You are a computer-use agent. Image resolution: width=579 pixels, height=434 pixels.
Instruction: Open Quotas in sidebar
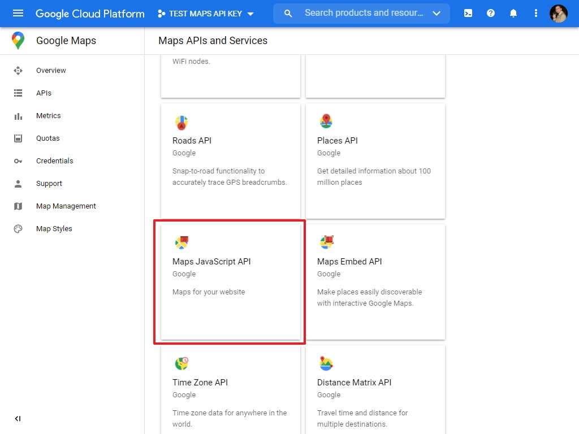pos(47,138)
